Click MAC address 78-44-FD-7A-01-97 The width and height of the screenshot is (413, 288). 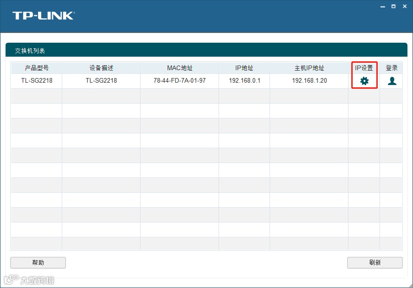(180, 81)
